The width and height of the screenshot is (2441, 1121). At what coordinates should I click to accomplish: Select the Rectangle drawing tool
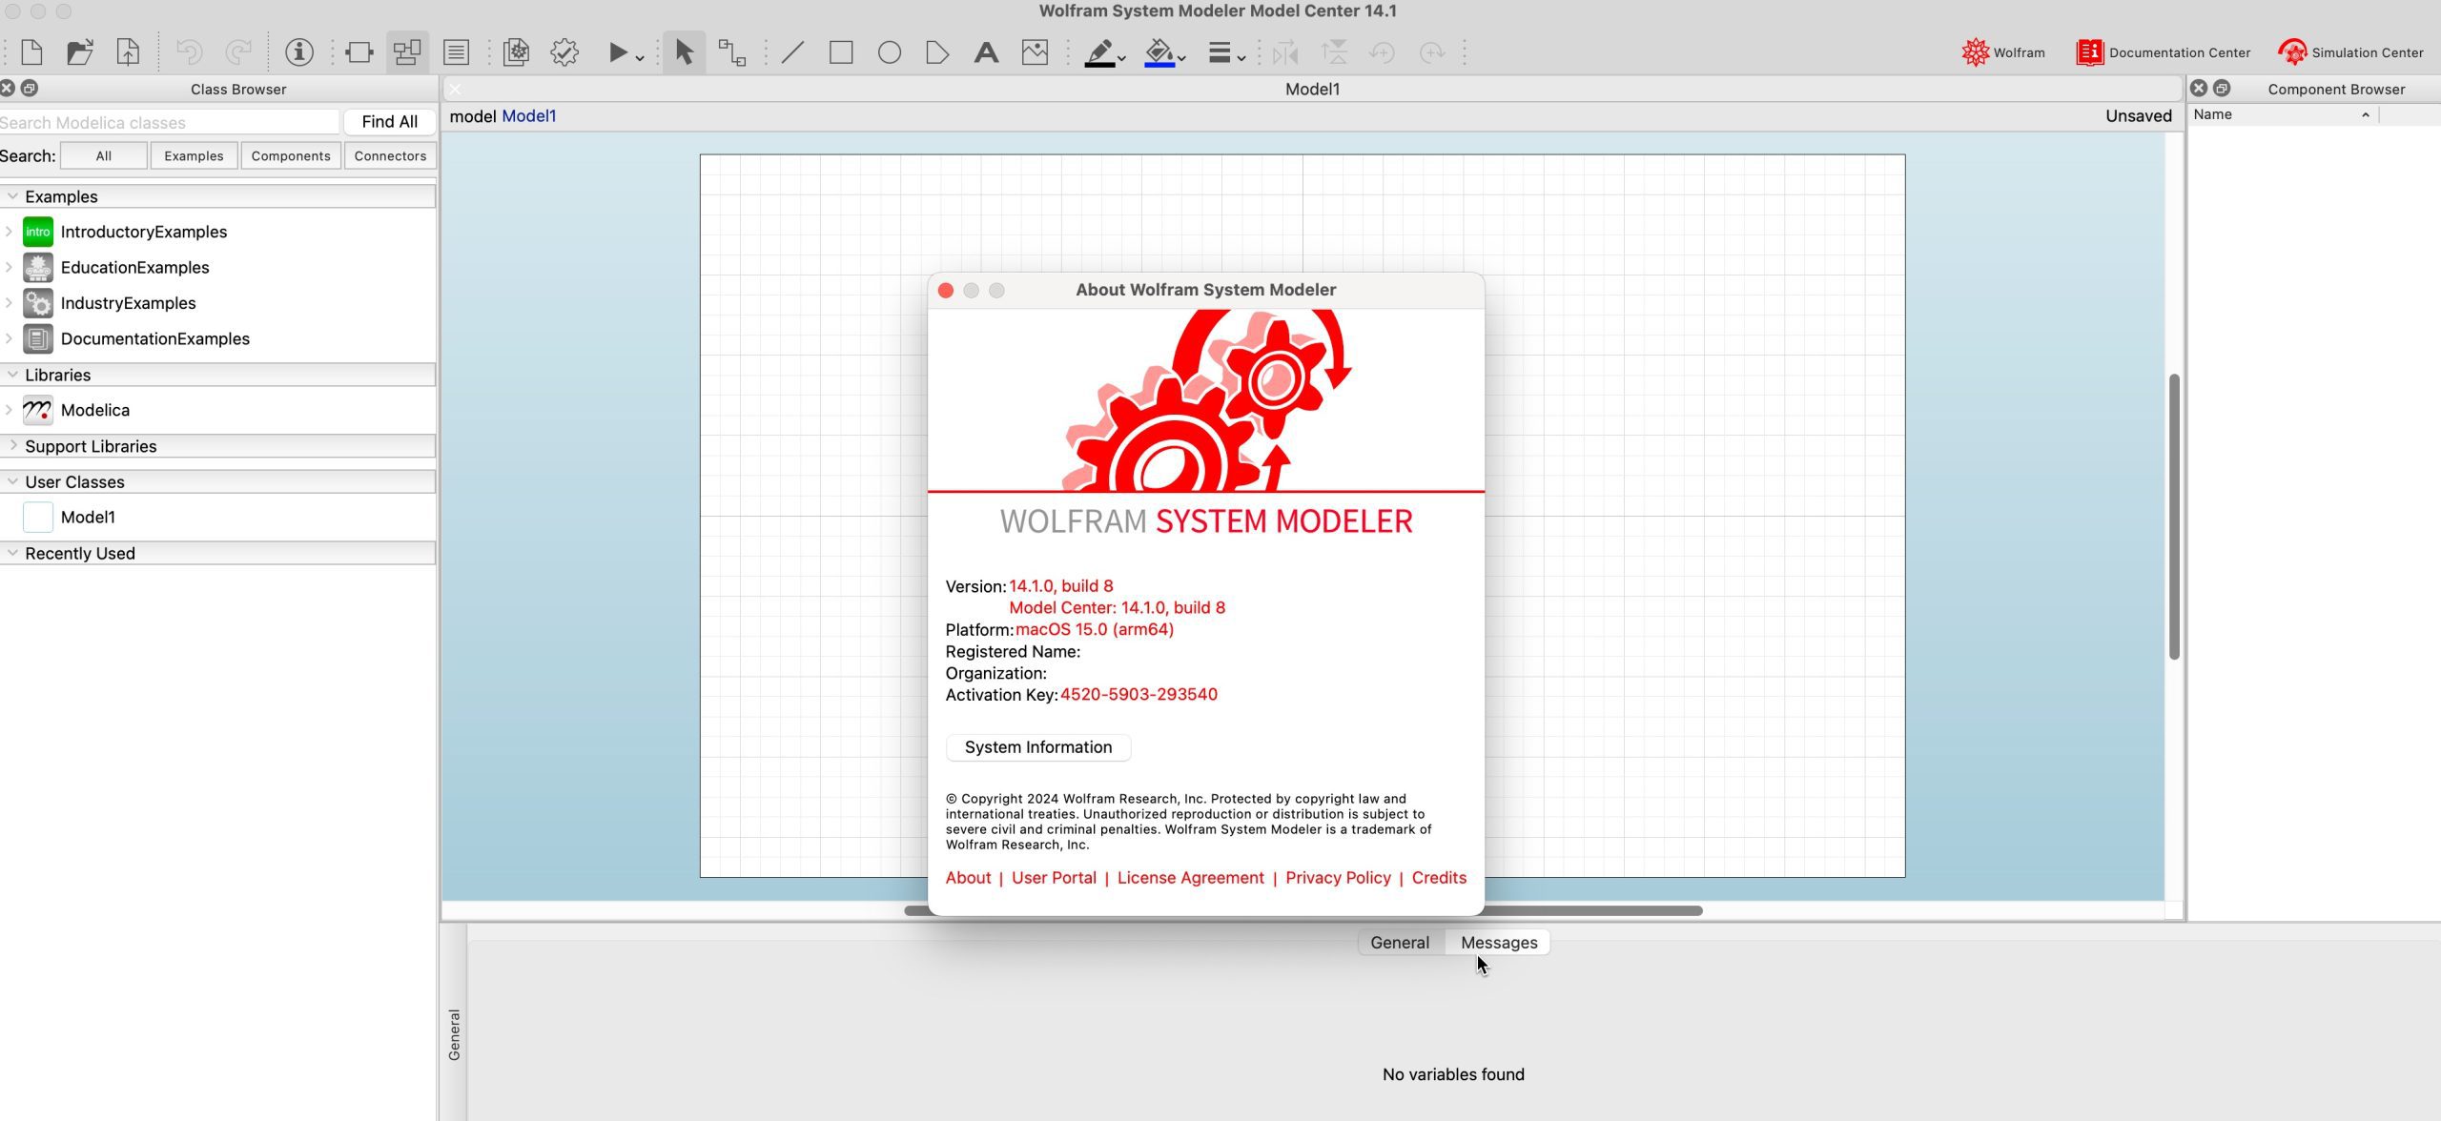click(841, 52)
